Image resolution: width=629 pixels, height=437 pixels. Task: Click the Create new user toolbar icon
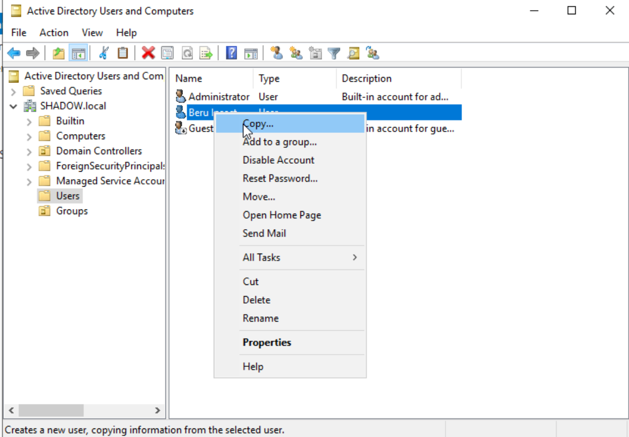(276, 53)
